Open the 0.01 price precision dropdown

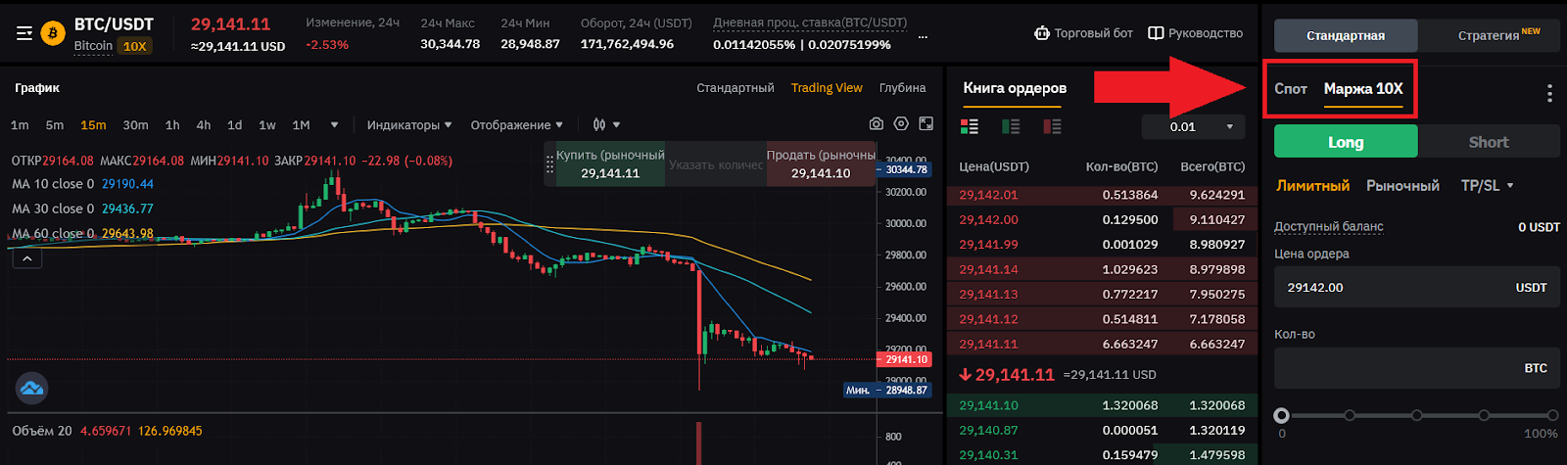click(x=1193, y=126)
